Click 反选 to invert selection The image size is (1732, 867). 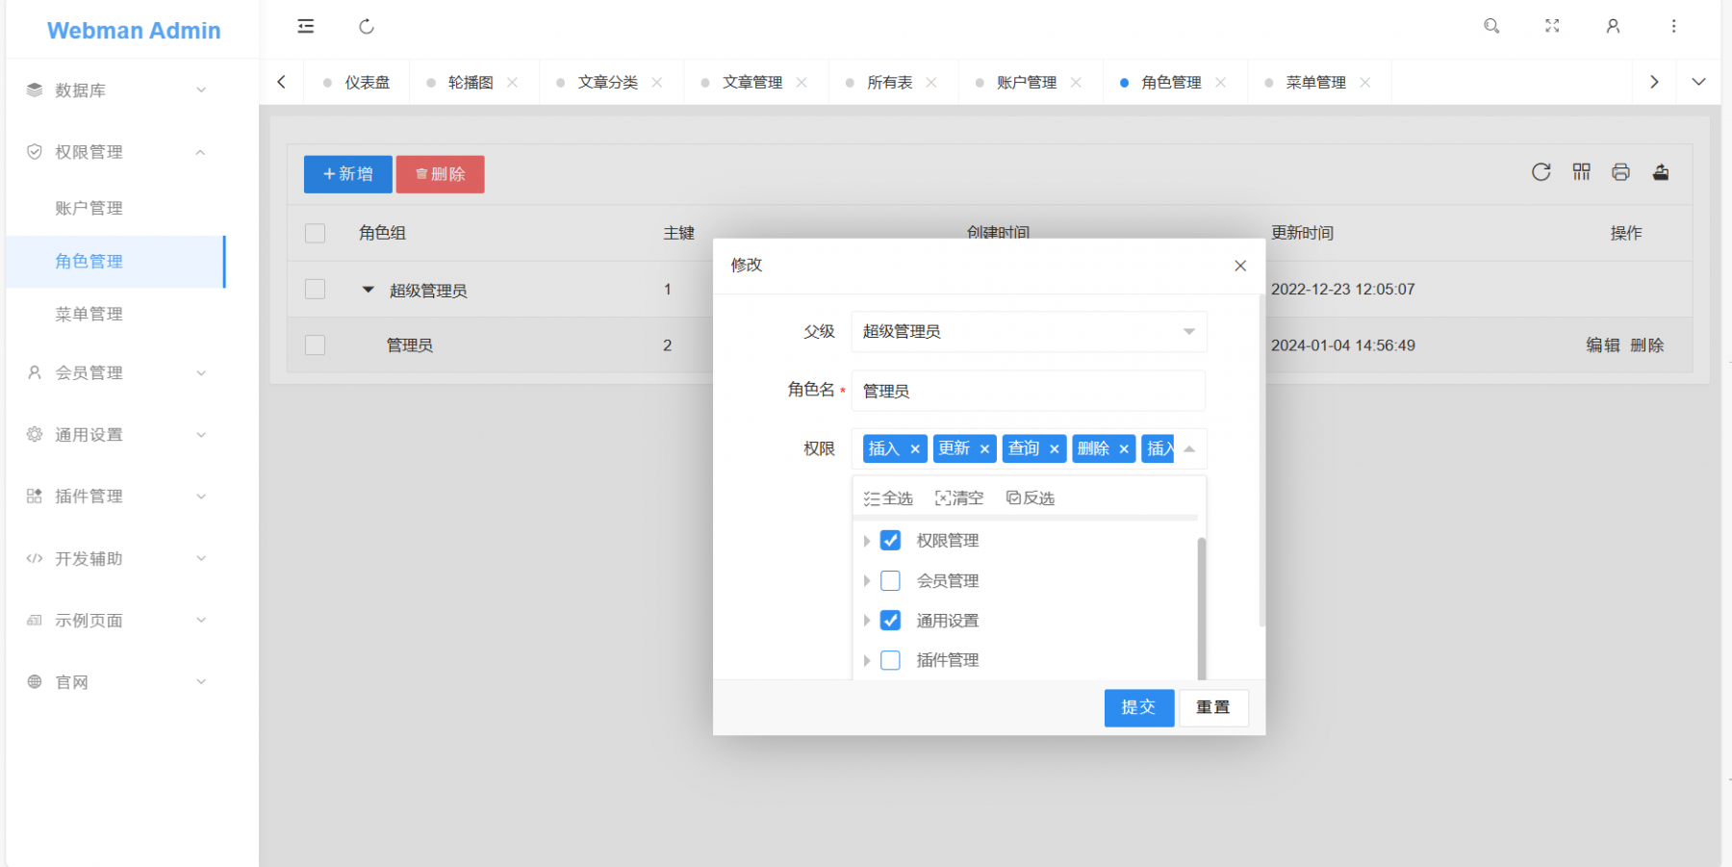click(x=1031, y=497)
